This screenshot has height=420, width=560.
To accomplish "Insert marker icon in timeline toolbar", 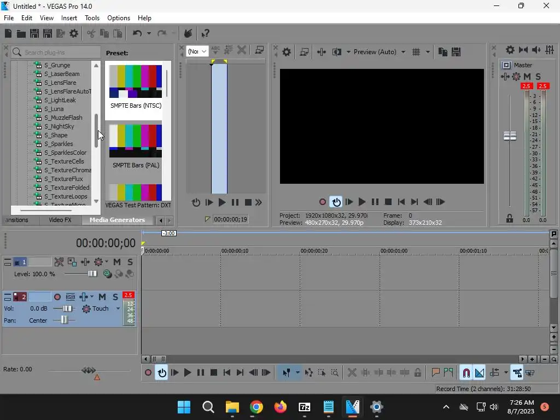I will click(435, 373).
